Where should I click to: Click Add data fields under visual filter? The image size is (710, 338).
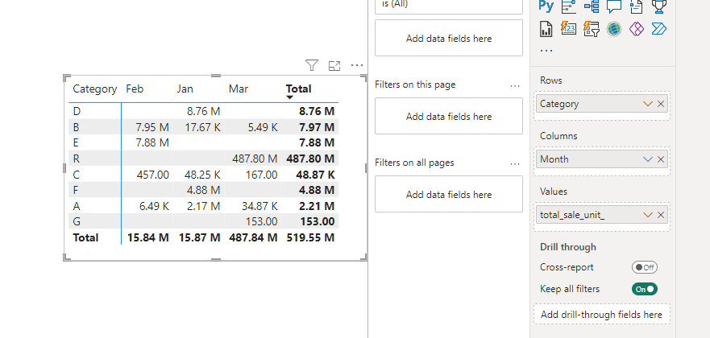449,39
